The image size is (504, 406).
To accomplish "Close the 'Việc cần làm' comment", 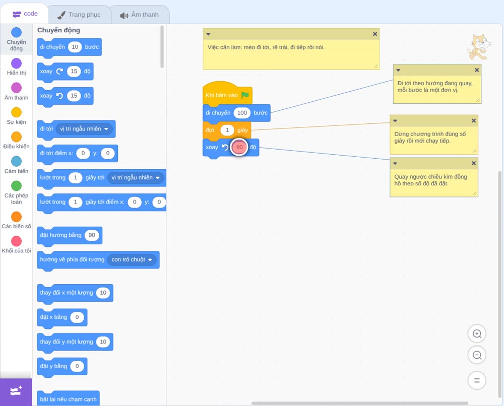I will point(375,34).
